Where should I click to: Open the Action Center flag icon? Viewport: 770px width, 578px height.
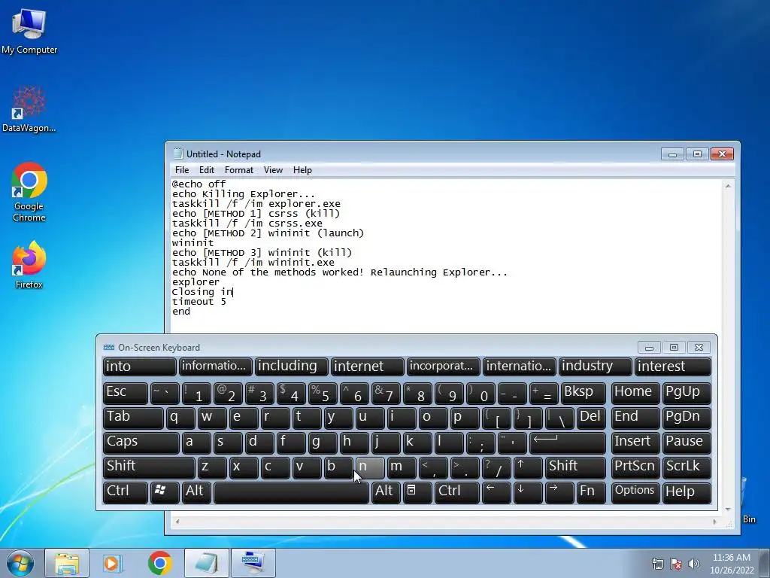(x=676, y=564)
